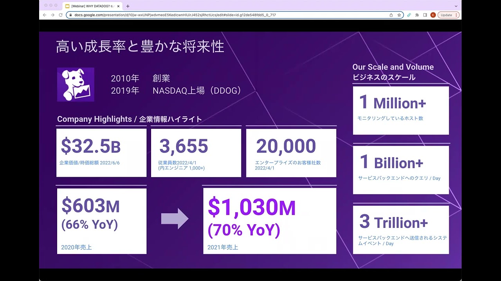Click the browser back arrow
The width and height of the screenshot is (501, 281).
click(x=45, y=15)
